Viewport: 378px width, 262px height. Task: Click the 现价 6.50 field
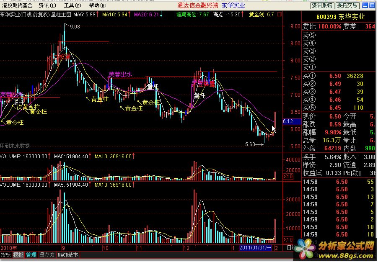coord(322,116)
